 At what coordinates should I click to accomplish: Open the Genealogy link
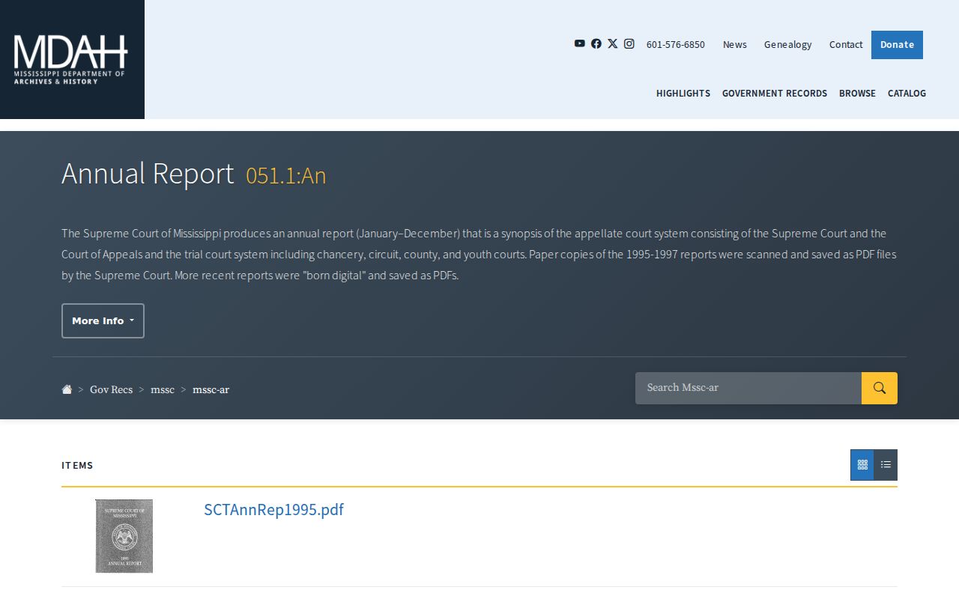(x=787, y=44)
